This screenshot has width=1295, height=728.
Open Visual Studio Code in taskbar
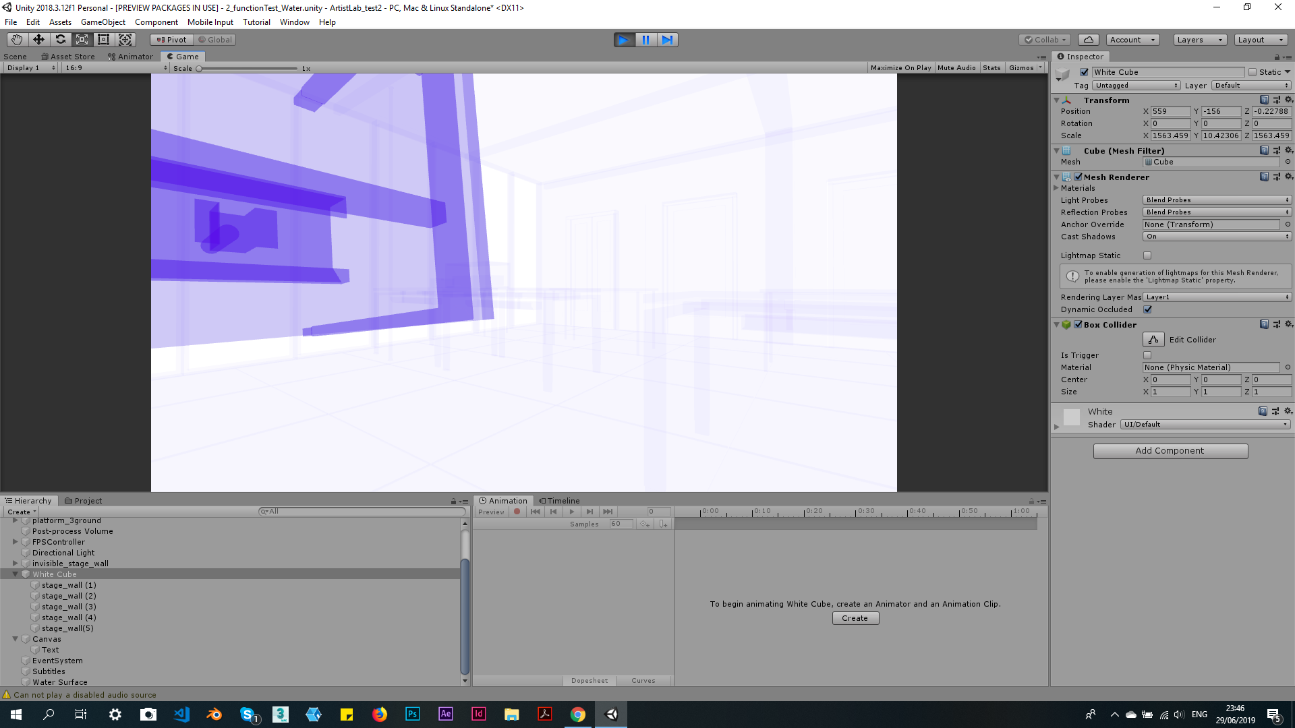[181, 715]
